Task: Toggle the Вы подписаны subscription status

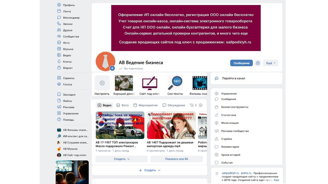Action: (131, 69)
